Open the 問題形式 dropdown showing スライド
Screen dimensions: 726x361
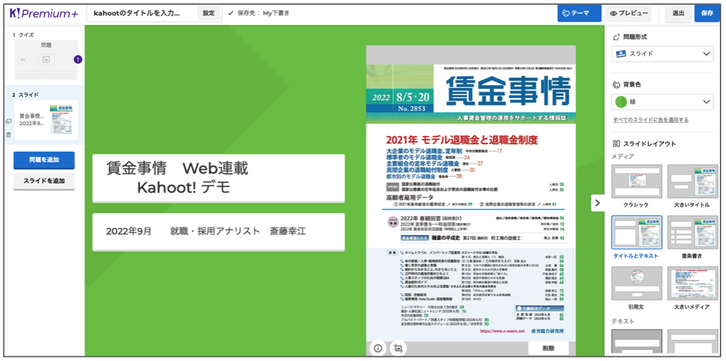pos(662,53)
